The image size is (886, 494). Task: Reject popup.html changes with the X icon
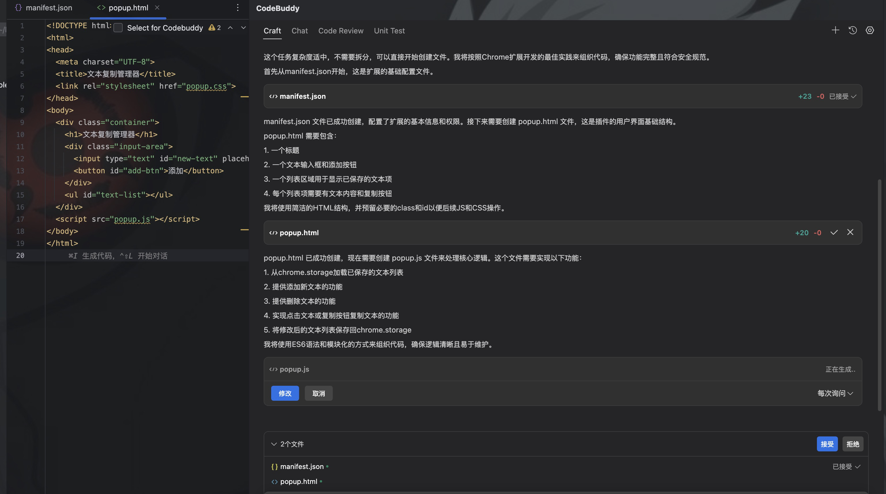coord(850,233)
